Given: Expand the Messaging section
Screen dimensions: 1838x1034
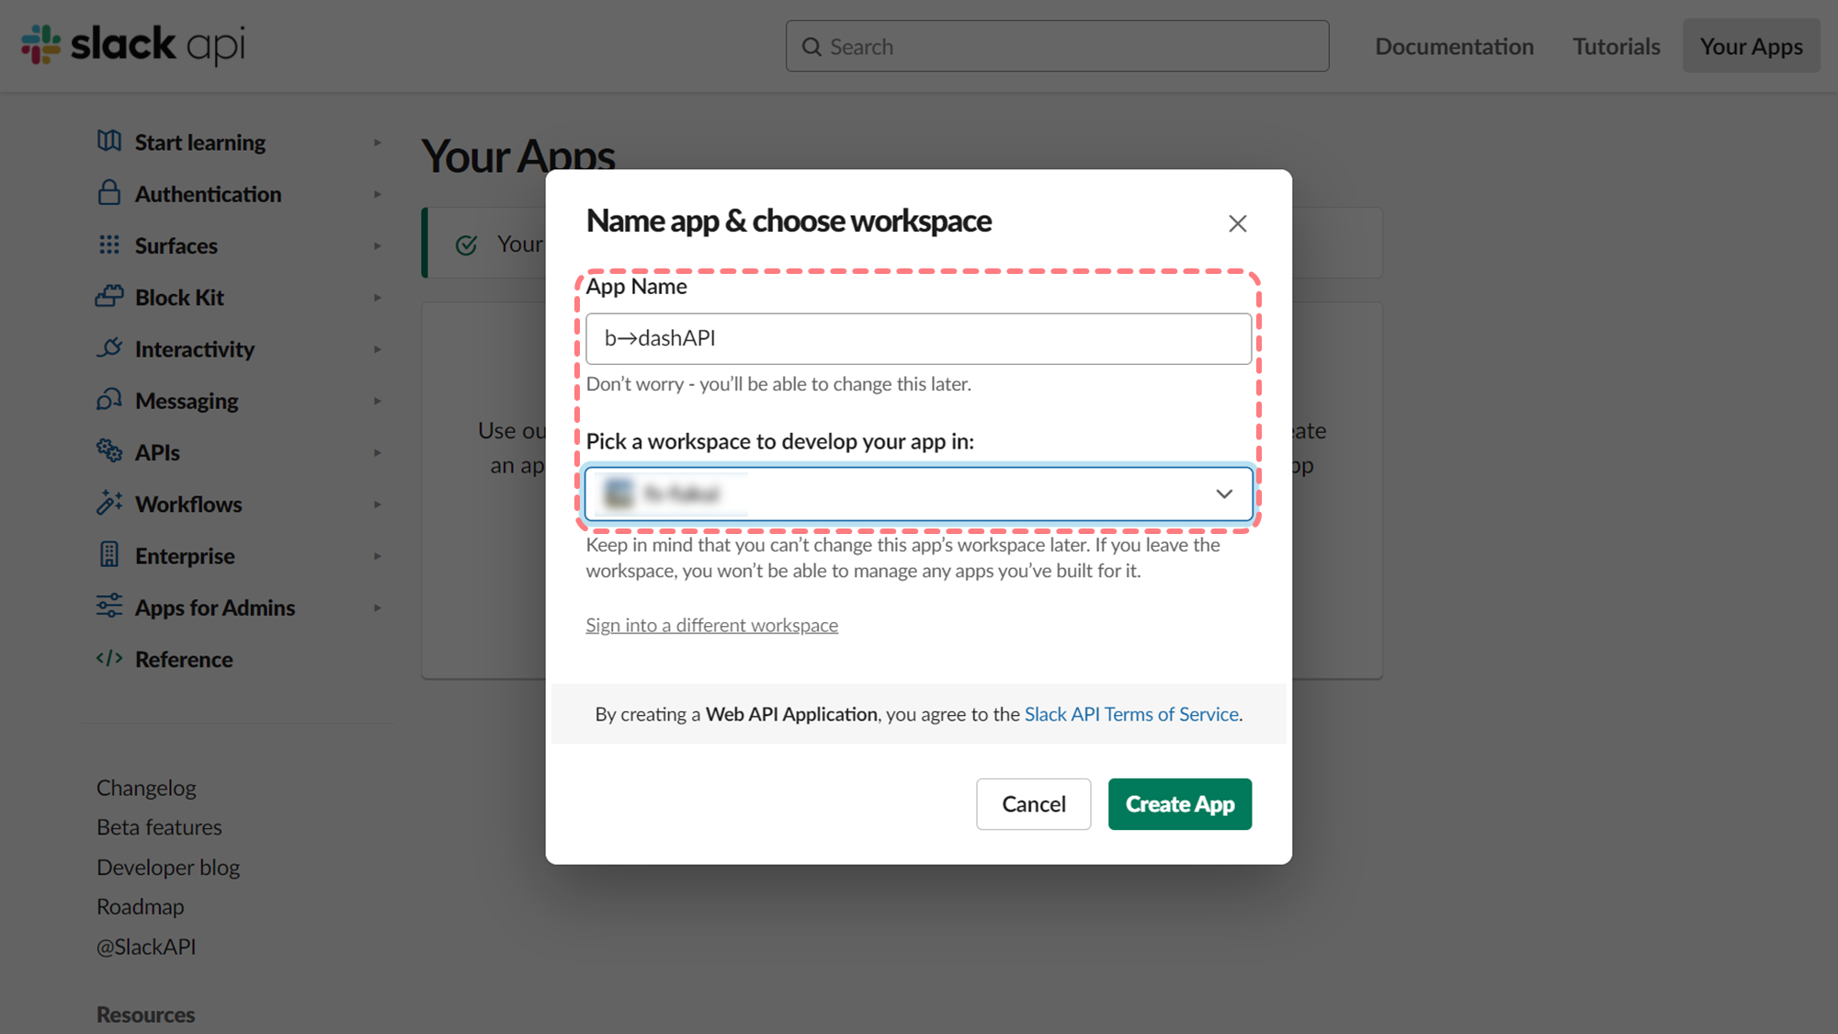Looking at the screenshot, I should (x=377, y=401).
